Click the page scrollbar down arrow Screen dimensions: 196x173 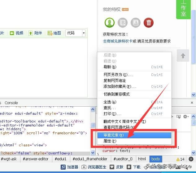[x=193, y=95]
